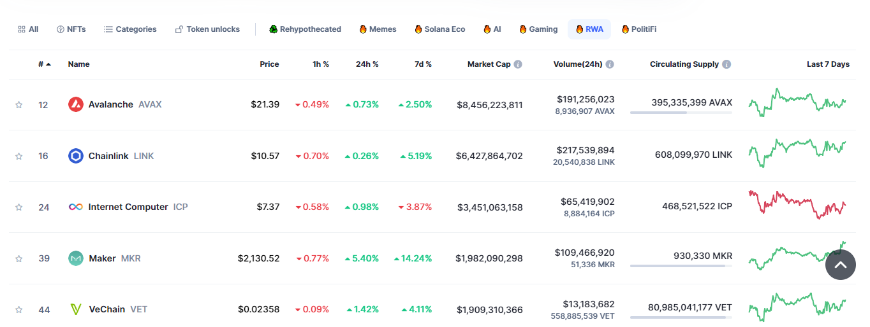Sort by Volume(24h) column header
The height and width of the screenshot is (327, 870).
(578, 64)
